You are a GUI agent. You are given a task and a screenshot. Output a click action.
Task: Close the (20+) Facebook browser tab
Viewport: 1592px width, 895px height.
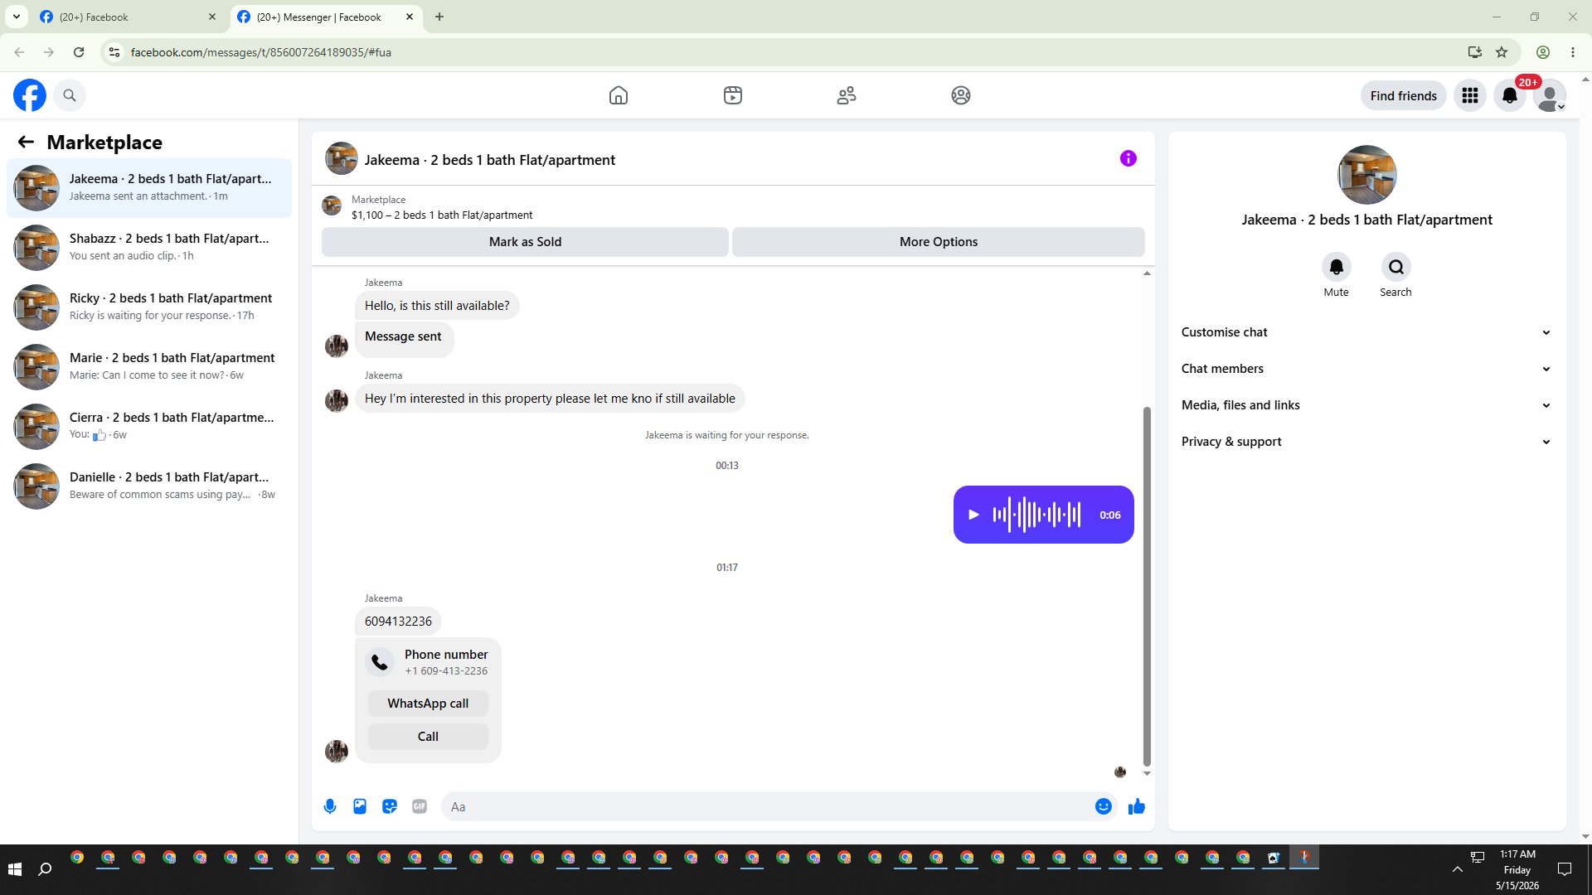[x=212, y=17]
